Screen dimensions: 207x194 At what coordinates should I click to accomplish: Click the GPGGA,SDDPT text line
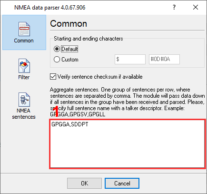[x=70, y=124]
